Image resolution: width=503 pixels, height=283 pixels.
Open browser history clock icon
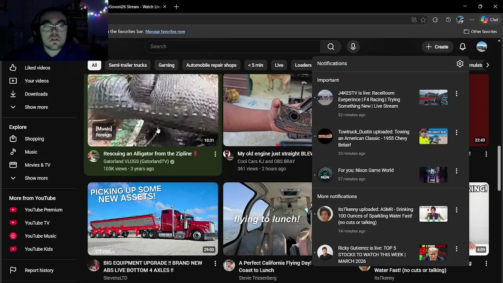448,20
